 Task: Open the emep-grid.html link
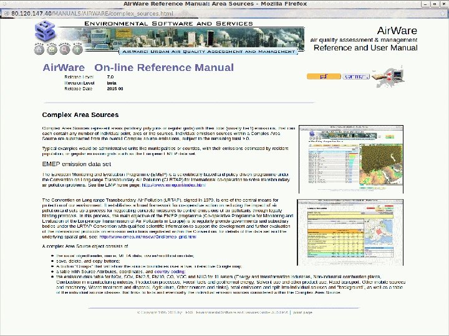pos(148,237)
